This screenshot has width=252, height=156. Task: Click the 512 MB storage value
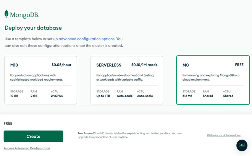click(x=187, y=96)
